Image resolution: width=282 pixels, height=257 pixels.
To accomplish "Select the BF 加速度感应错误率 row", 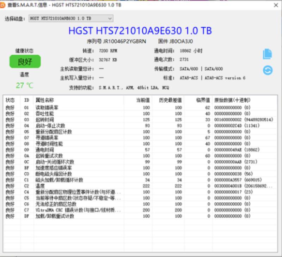I will coord(140,168).
